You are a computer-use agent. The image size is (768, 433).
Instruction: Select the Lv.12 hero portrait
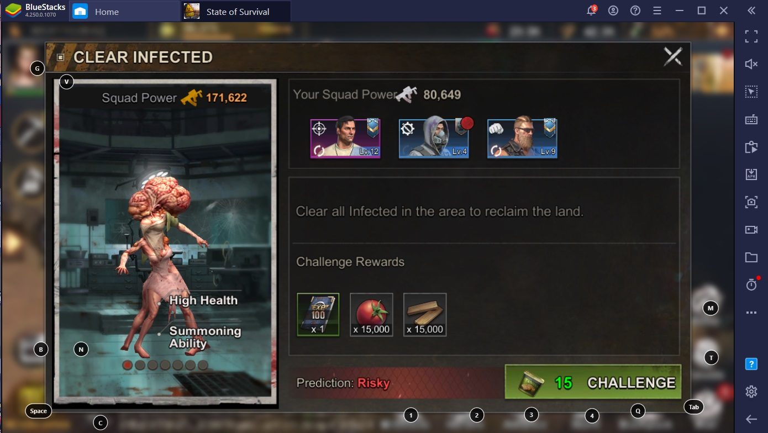[345, 139]
